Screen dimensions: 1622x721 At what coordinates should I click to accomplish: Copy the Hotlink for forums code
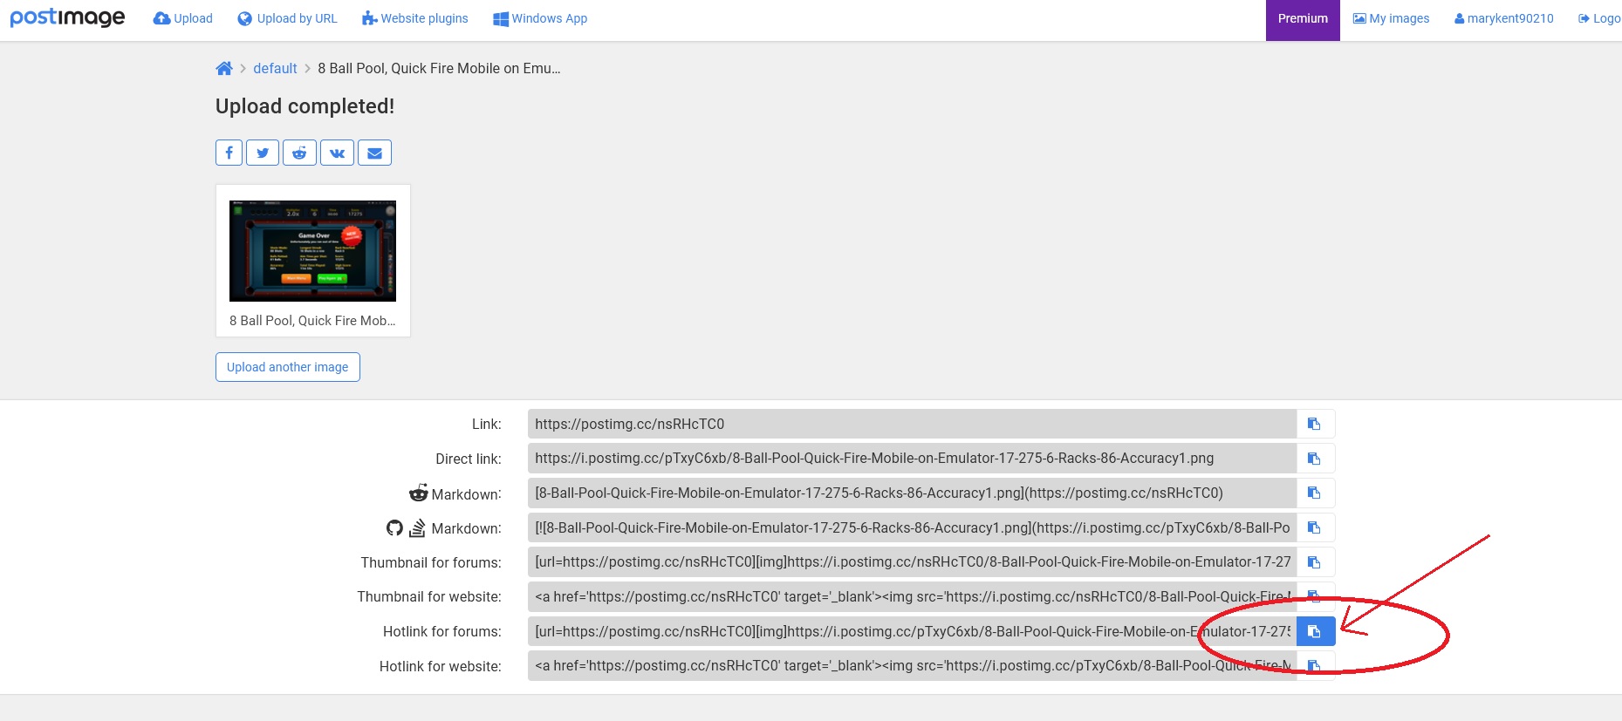coord(1315,631)
